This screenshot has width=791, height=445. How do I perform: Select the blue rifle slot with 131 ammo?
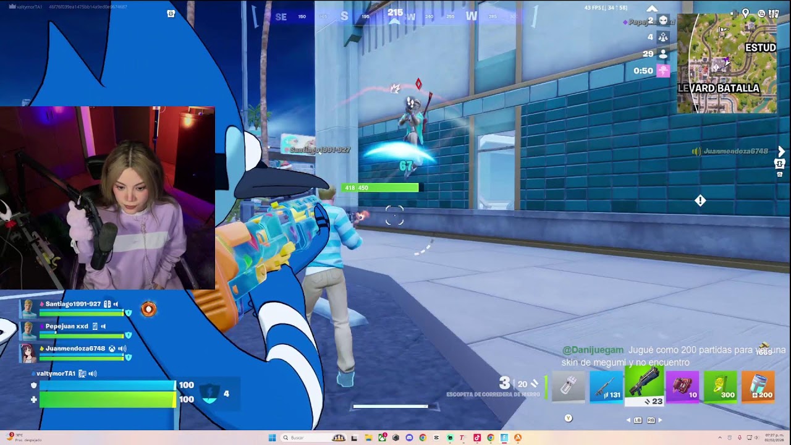606,387
